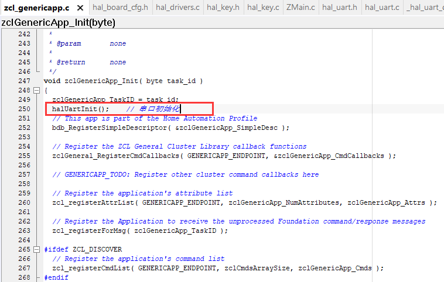Click zclGenericApp_TaskID assignment on line 249
Screen dimensions: 444x282
pyautogui.click(x=115, y=99)
